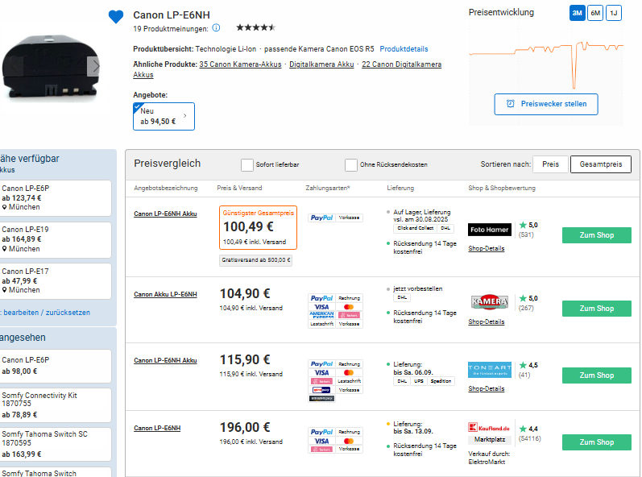Image resolution: width=642 pixels, height=477 pixels.
Task: Switch price history to 1J
Action: 614,13
